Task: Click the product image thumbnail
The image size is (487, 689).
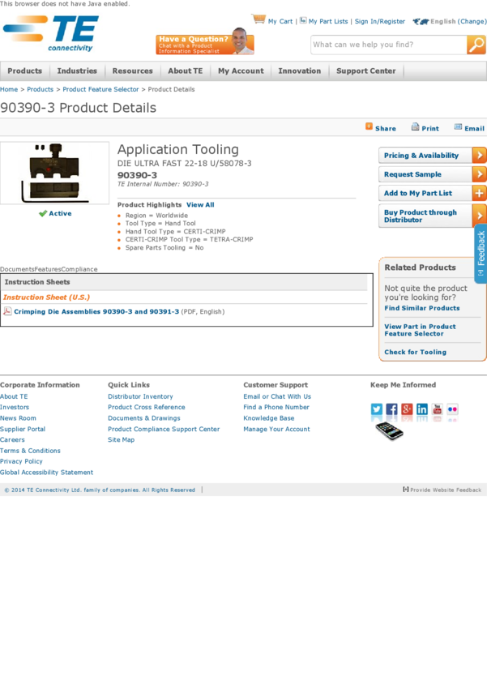Action: 54,173
